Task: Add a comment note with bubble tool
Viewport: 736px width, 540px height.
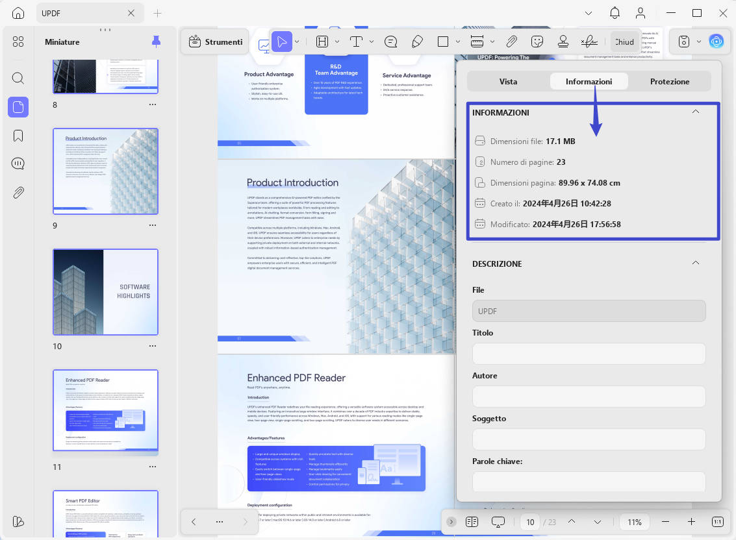Action: pos(390,42)
